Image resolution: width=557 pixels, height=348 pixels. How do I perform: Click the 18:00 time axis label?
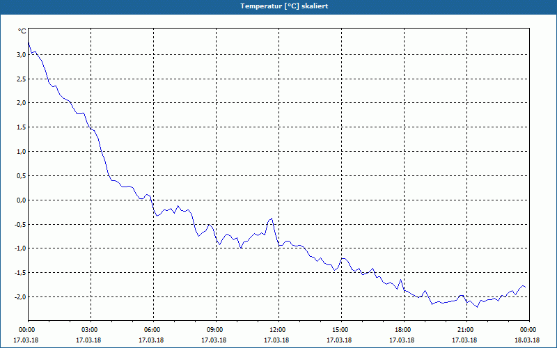(404, 330)
